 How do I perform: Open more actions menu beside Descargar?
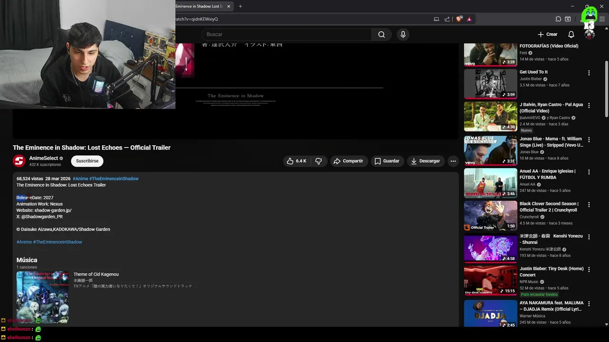coord(453,161)
